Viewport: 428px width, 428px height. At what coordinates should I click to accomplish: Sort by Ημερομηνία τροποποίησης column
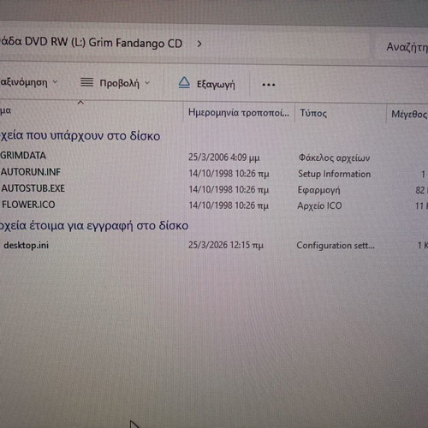(239, 113)
